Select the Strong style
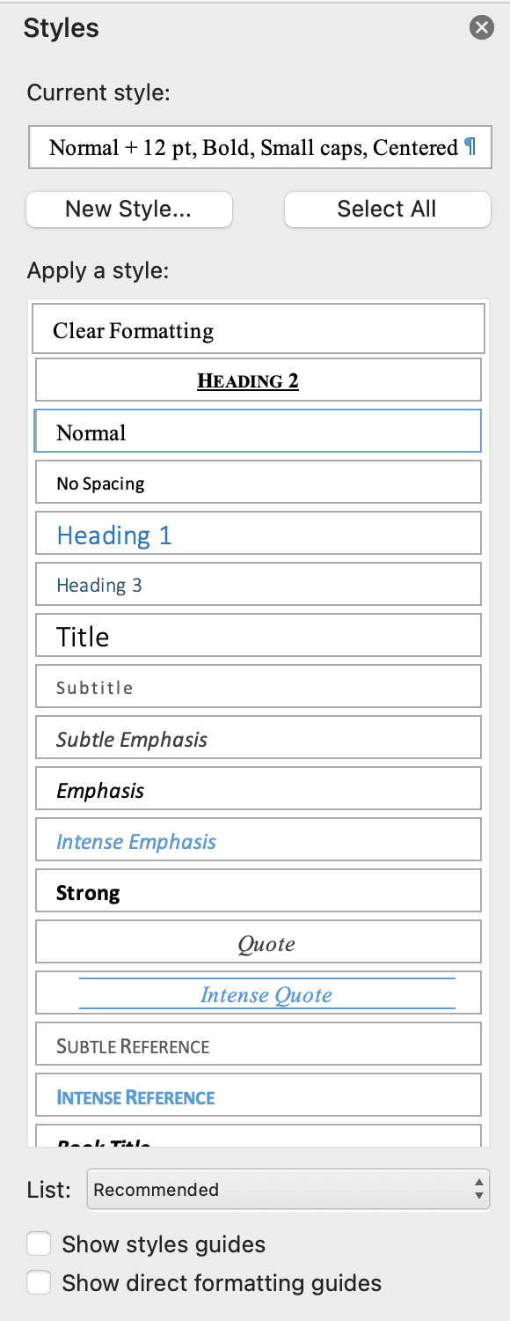The image size is (510, 1321). coord(258,891)
